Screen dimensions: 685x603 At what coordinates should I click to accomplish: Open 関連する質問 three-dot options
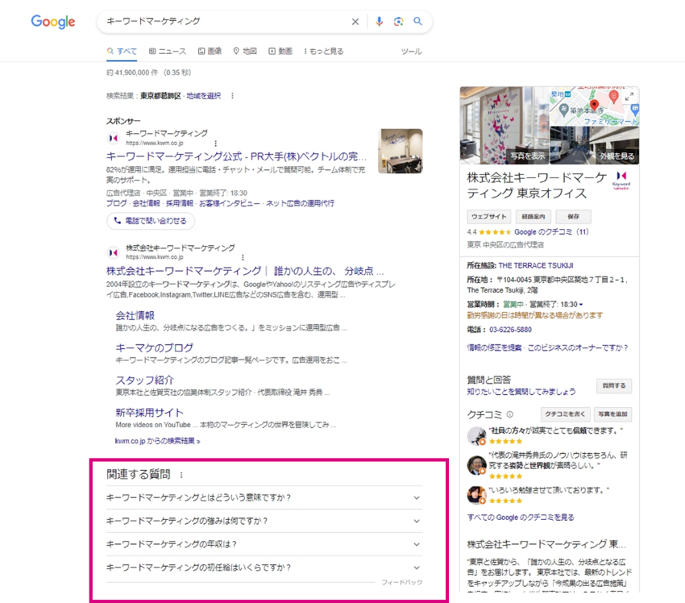(x=181, y=475)
